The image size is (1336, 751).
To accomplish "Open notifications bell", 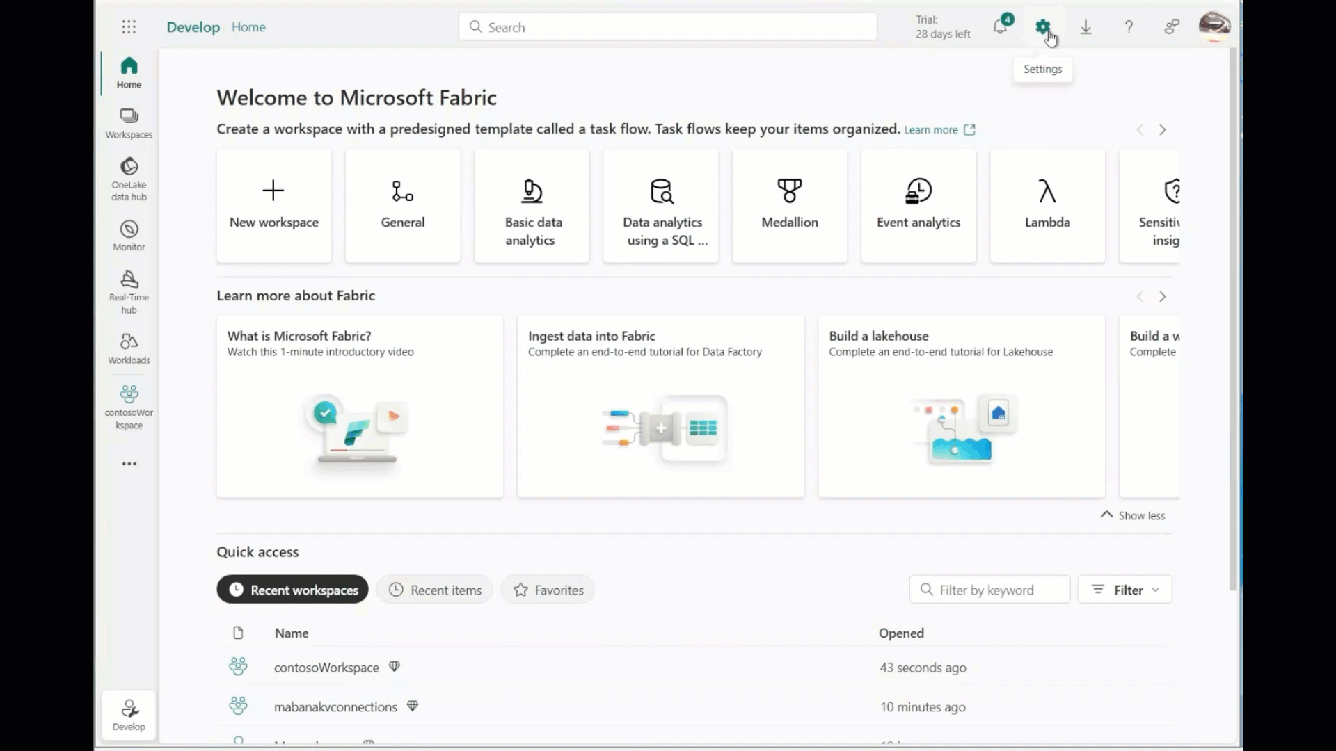I will 1000,27.
